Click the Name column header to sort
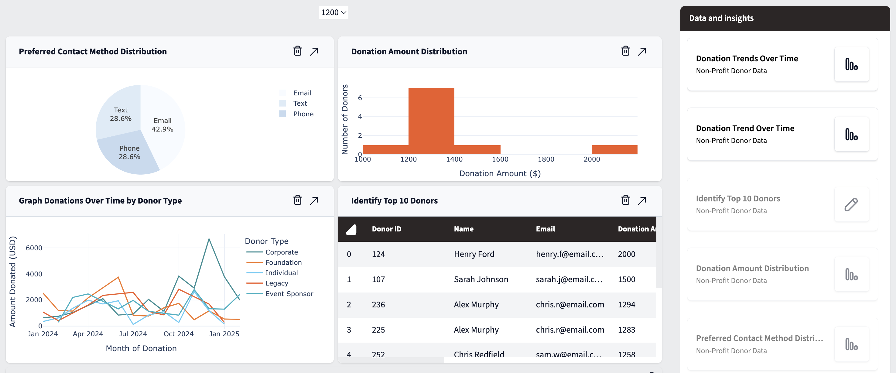Screen dimensions: 896x373 click(463, 229)
